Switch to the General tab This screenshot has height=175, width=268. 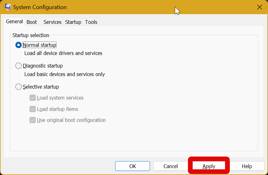pos(14,22)
